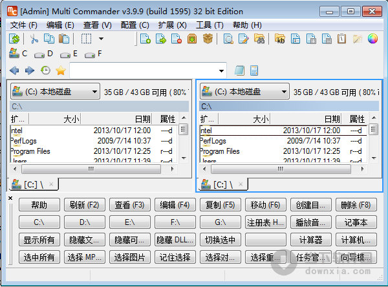Expand the right panel drive dropdown
Image resolution: width=388 pixels, height=287 pixels.
click(284, 92)
